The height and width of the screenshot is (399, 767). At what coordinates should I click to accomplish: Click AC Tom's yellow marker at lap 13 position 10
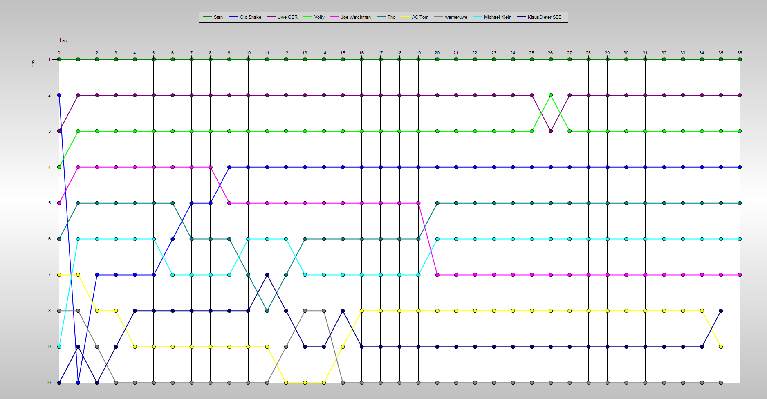tap(305, 383)
